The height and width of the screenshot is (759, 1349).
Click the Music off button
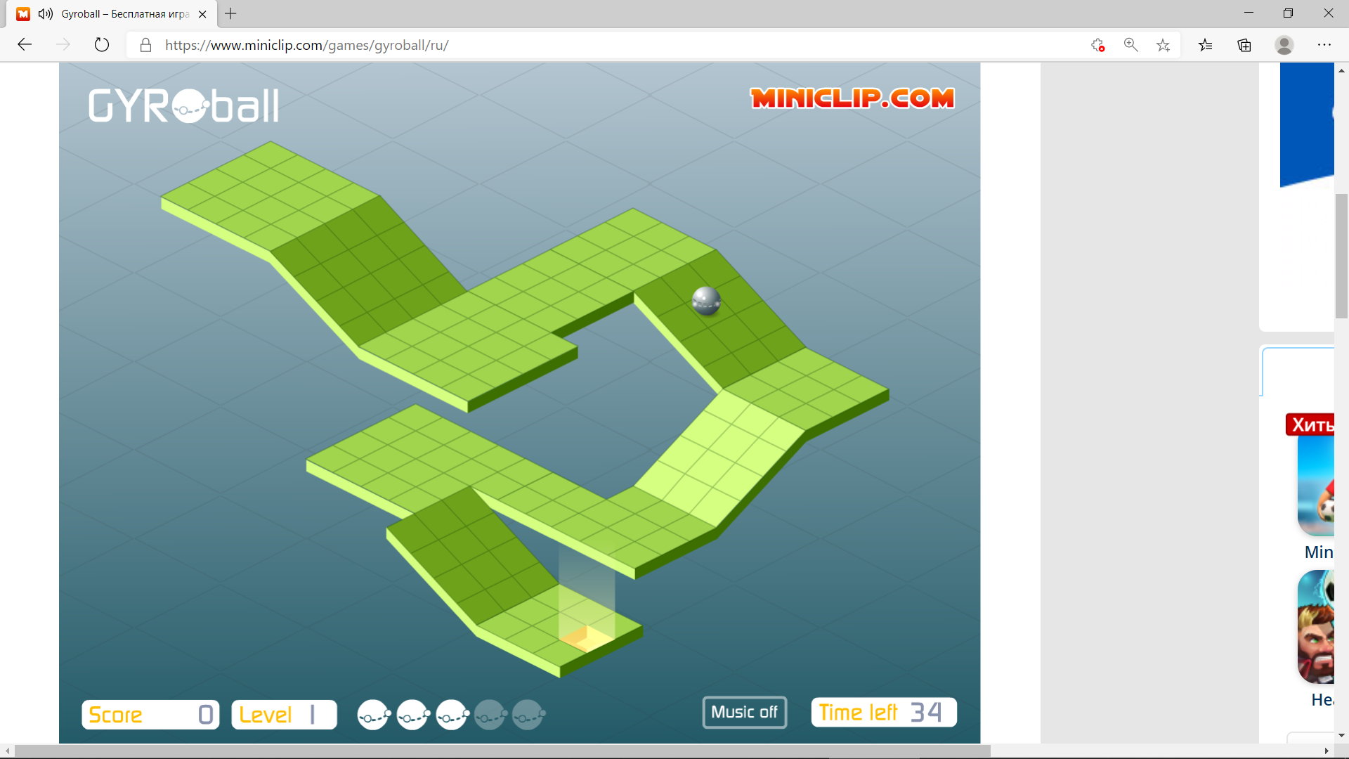click(x=745, y=713)
